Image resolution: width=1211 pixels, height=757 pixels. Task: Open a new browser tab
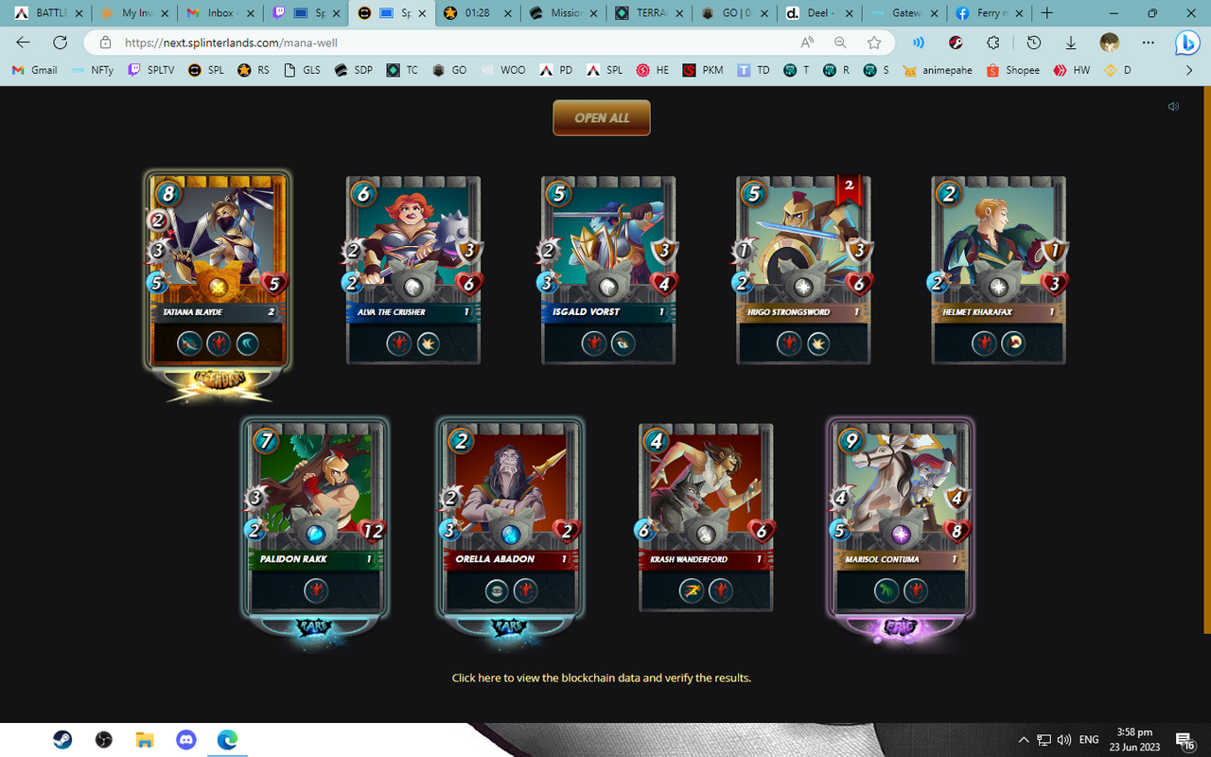pyautogui.click(x=1046, y=13)
